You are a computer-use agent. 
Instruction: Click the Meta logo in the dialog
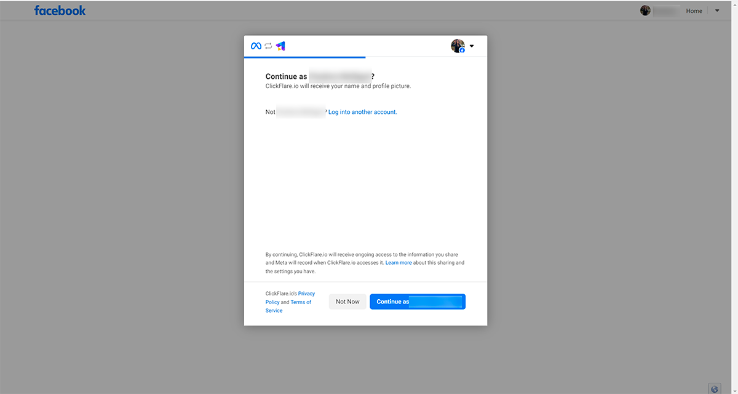click(256, 46)
